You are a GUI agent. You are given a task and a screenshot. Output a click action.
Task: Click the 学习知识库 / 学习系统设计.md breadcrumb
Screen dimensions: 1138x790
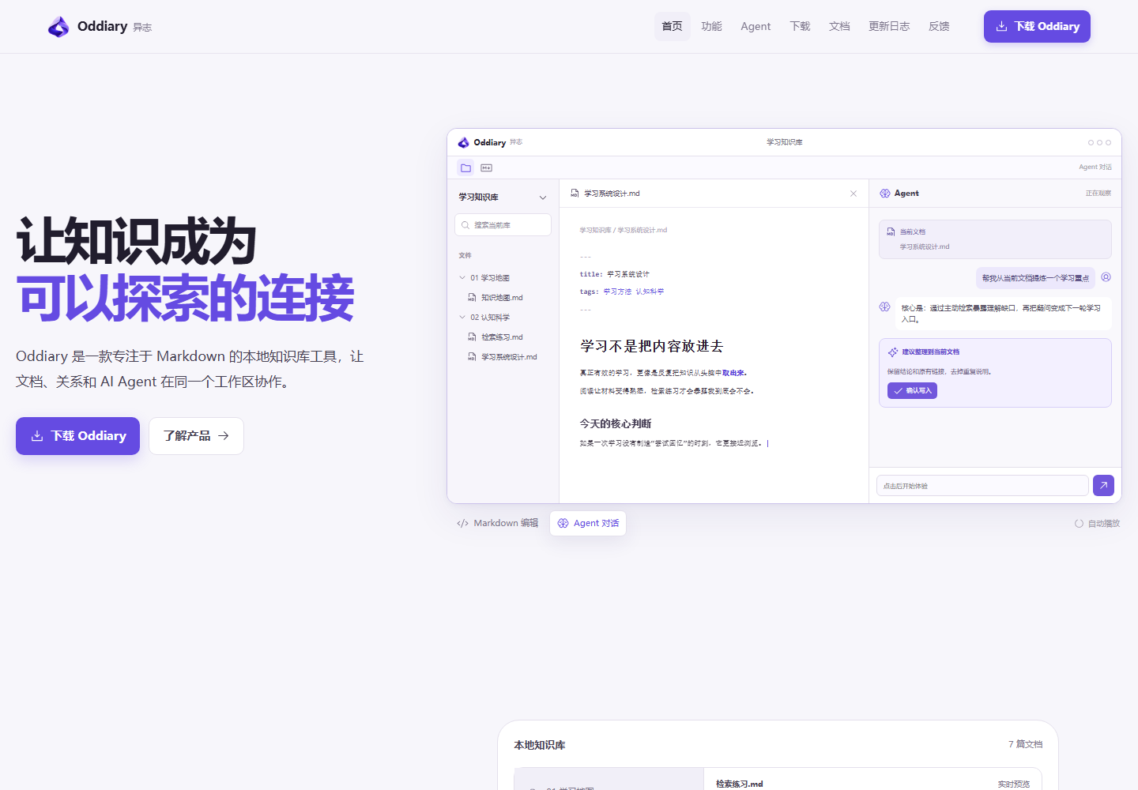pos(624,231)
